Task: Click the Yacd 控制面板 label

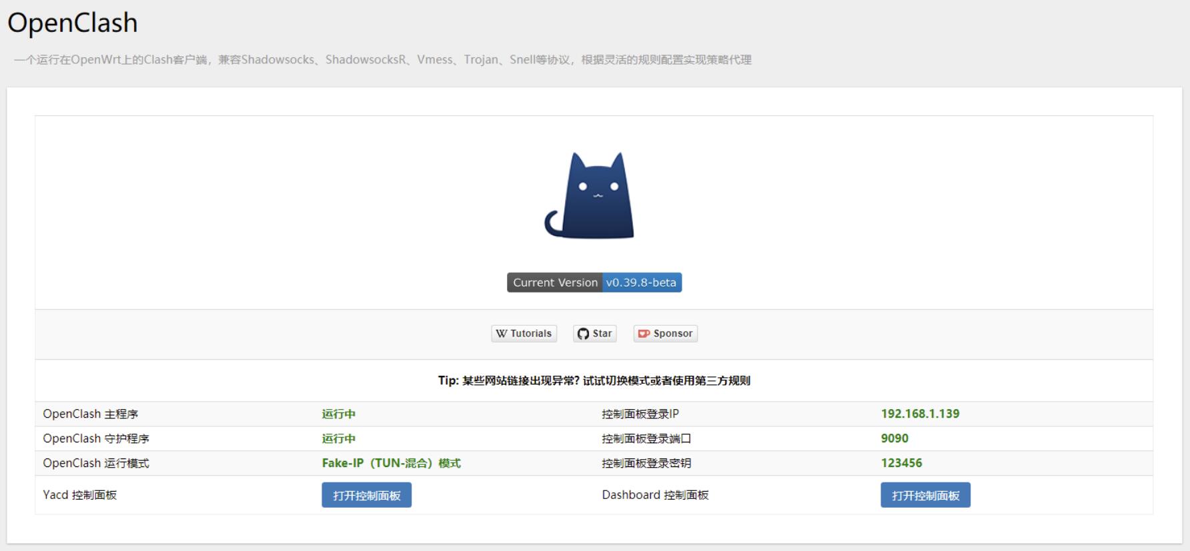Action: click(x=80, y=495)
